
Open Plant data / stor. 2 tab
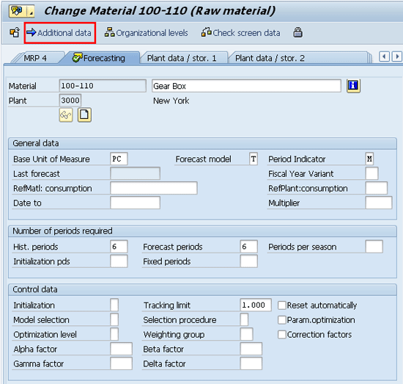[270, 58]
